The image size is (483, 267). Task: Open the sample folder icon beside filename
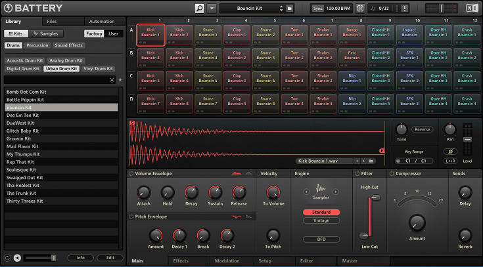click(x=371, y=161)
